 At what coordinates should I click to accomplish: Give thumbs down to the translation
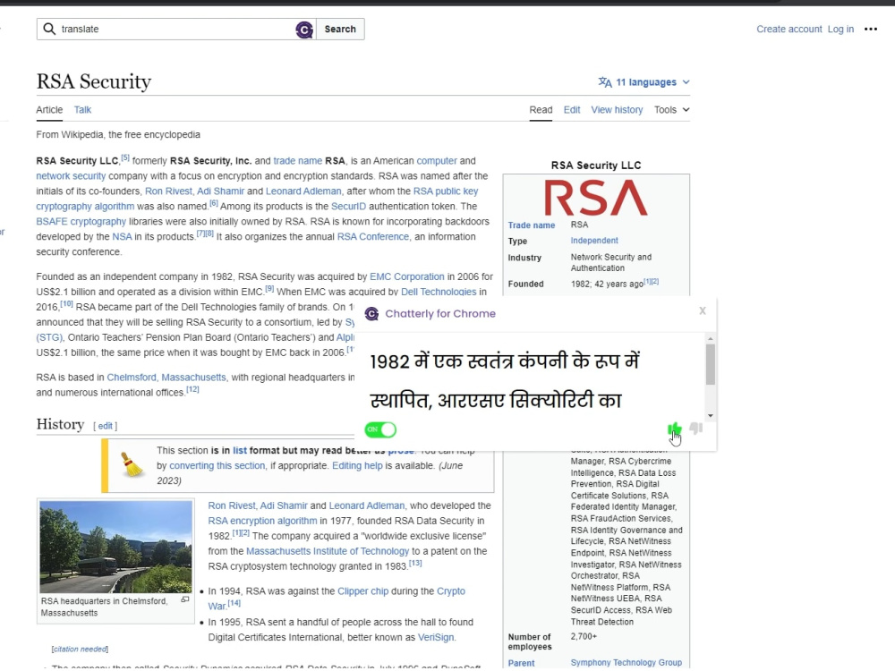point(695,429)
